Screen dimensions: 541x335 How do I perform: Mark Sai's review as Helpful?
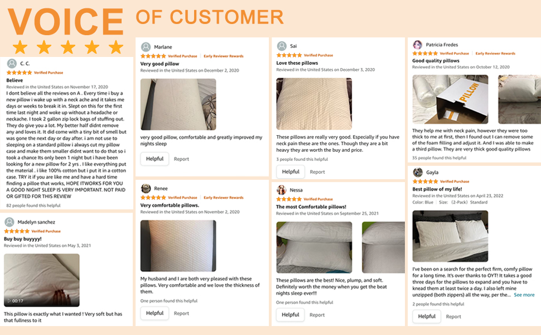291,171
